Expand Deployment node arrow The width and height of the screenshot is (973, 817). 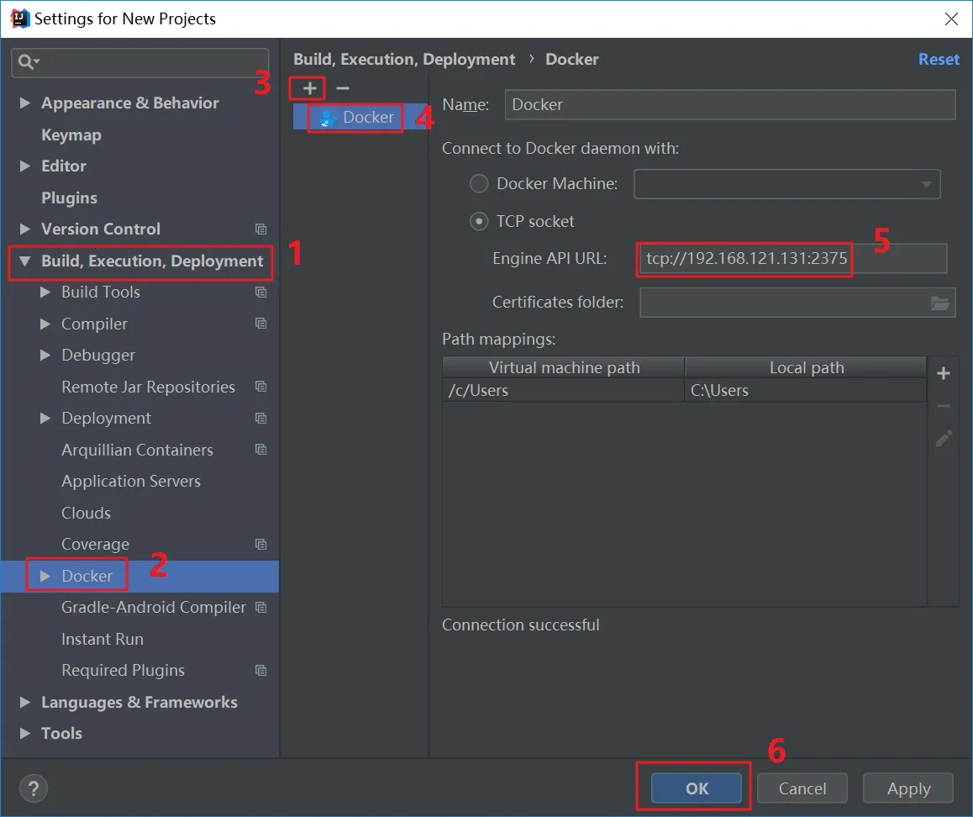[x=45, y=419]
